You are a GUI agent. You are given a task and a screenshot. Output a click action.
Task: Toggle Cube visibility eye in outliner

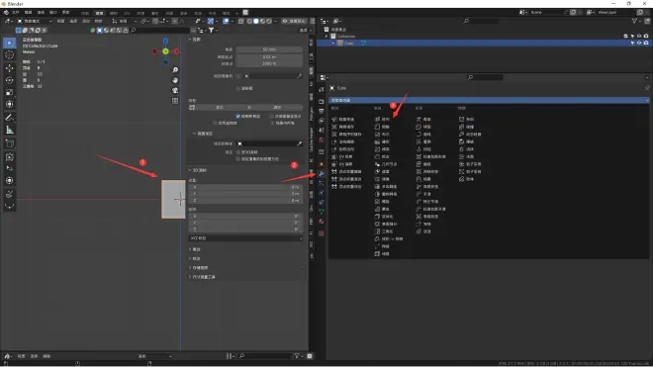pyautogui.click(x=639, y=43)
